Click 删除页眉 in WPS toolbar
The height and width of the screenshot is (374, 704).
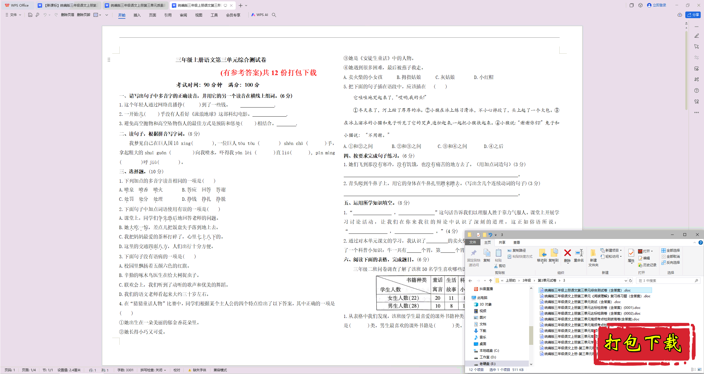68,15
